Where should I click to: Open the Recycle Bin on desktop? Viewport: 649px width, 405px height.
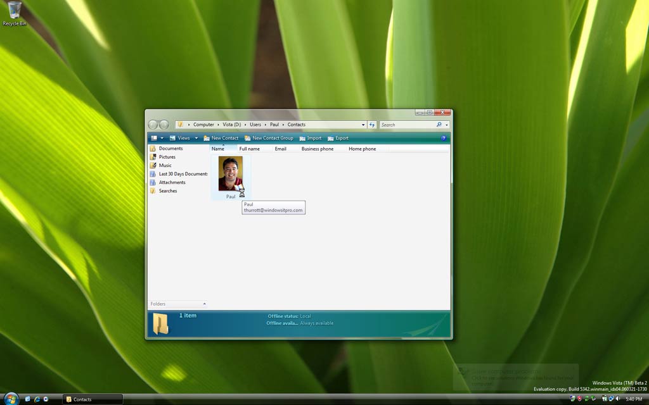(x=14, y=13)
